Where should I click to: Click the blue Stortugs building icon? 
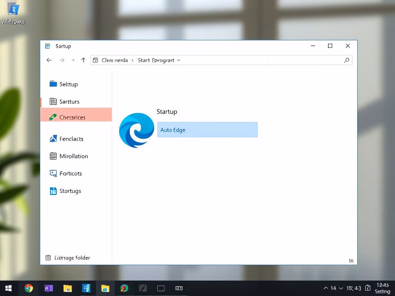[x=53, y=191]
